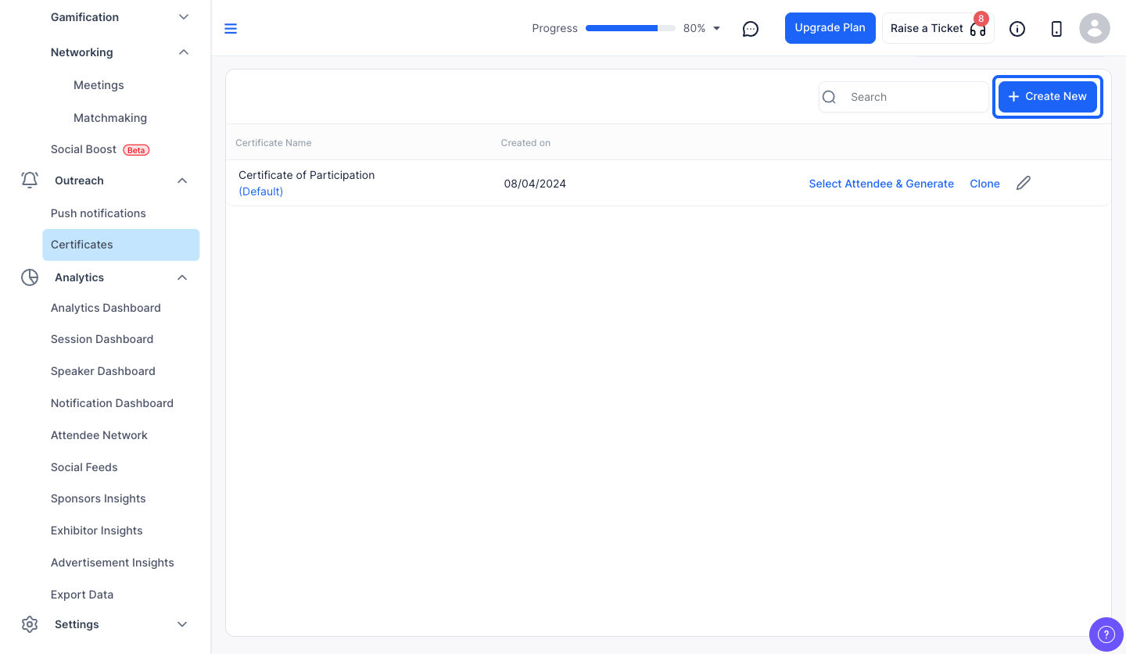This screenshot has height=654, width=1126.
Task: Click the Settings section label
Action: (77, 624)
